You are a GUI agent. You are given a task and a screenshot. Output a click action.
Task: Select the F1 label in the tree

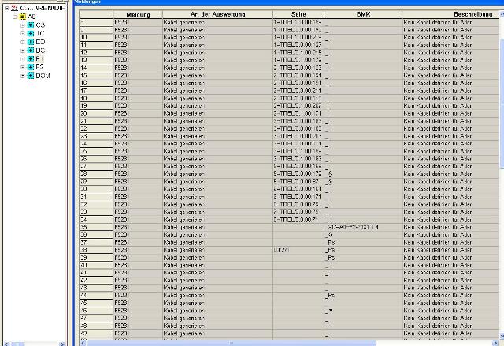point(39,59)
